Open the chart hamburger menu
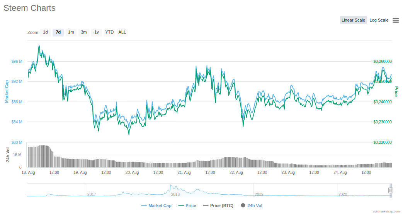 [x=396, y=20]
